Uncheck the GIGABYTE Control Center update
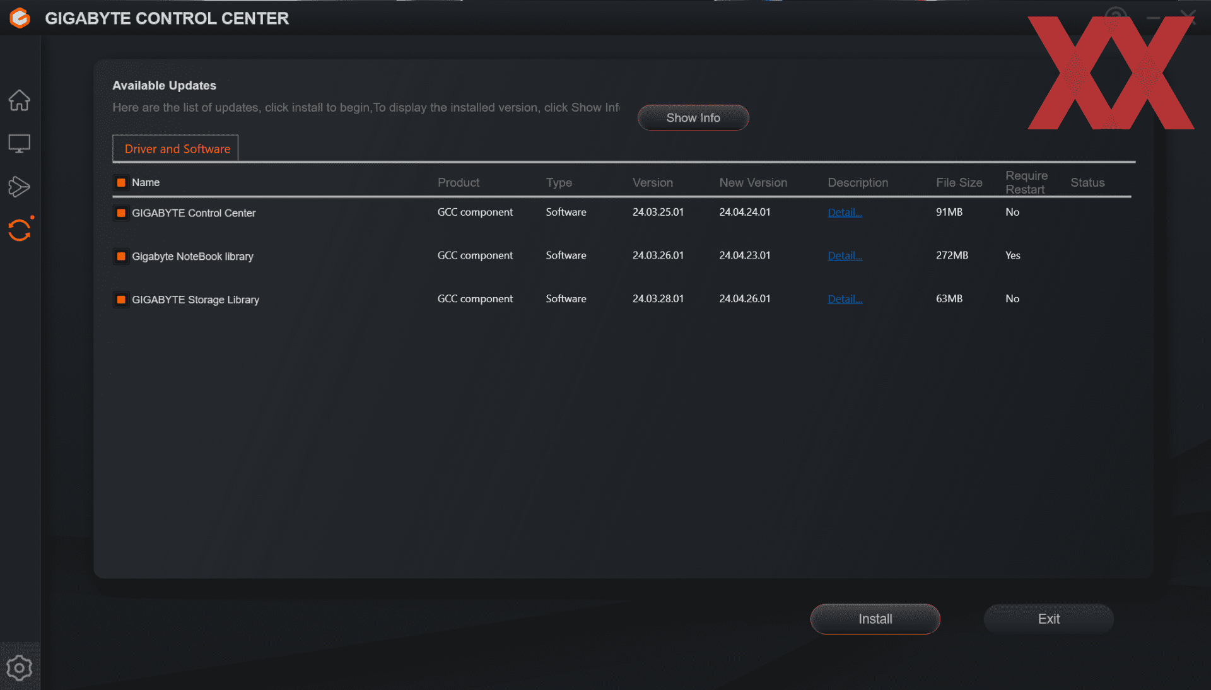This screenshot has height=690, width=1211. click(121, 213)
